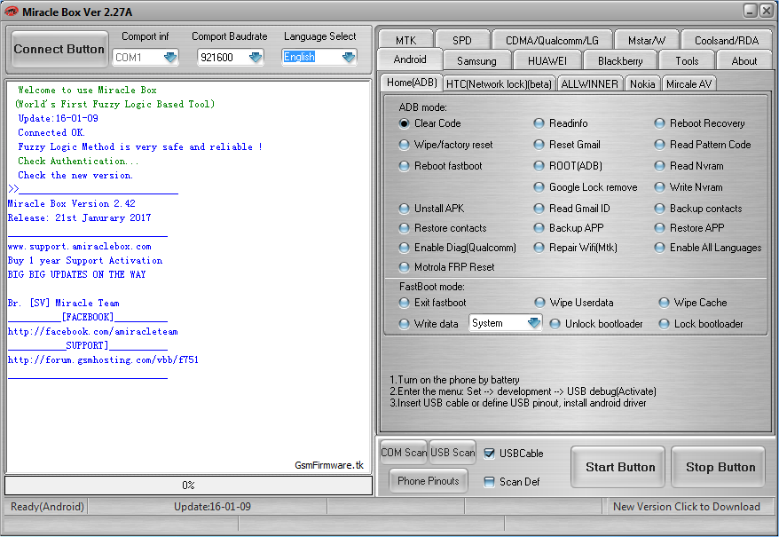Select the Exit fastboot option
The image size is (779, 537).
pos(404,303)
